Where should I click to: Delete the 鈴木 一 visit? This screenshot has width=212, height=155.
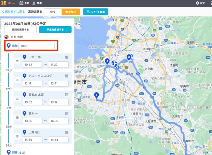pyautogui.click(x=67, y=113)
